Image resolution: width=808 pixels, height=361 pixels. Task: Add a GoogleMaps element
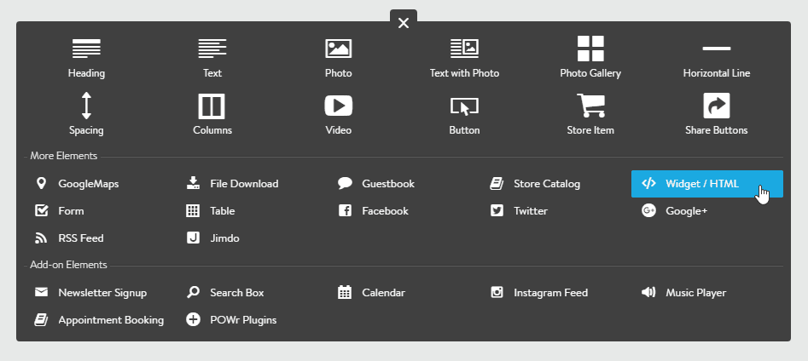[x=88, y=183]
